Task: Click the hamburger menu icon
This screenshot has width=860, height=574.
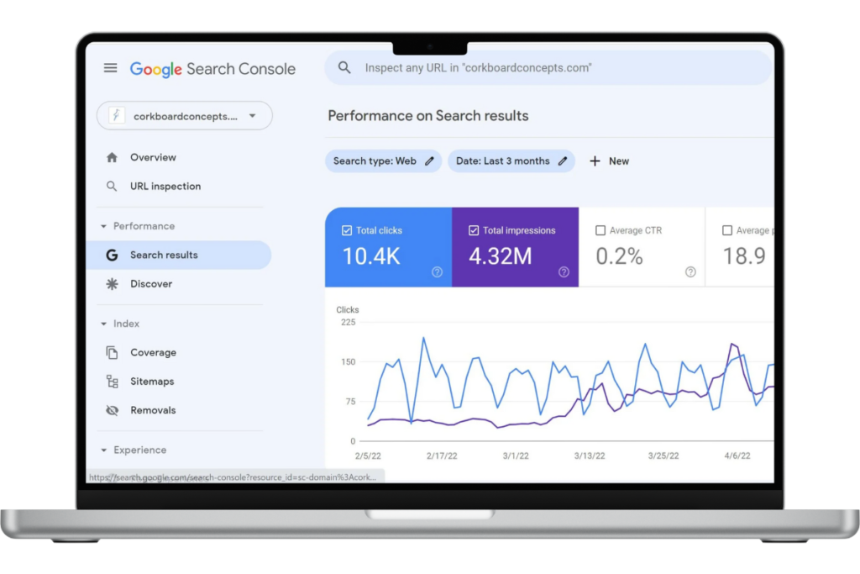Action: (x=110, y=68)
